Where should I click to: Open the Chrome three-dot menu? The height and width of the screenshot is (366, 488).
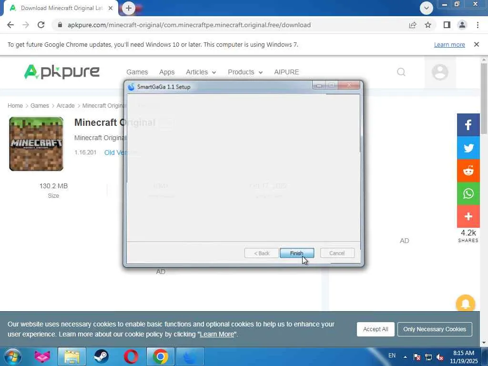tap(478, 25)
